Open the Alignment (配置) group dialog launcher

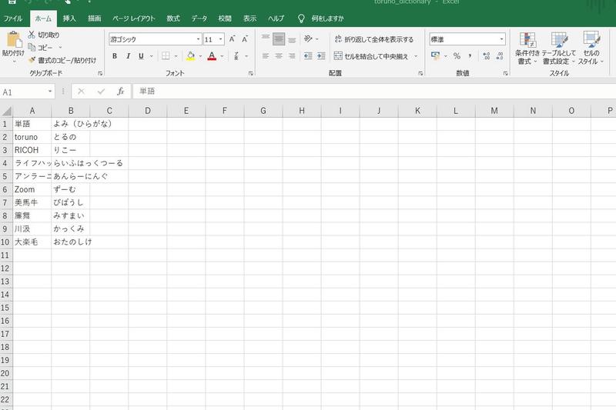pyautogui.click(x=420, y=73)
